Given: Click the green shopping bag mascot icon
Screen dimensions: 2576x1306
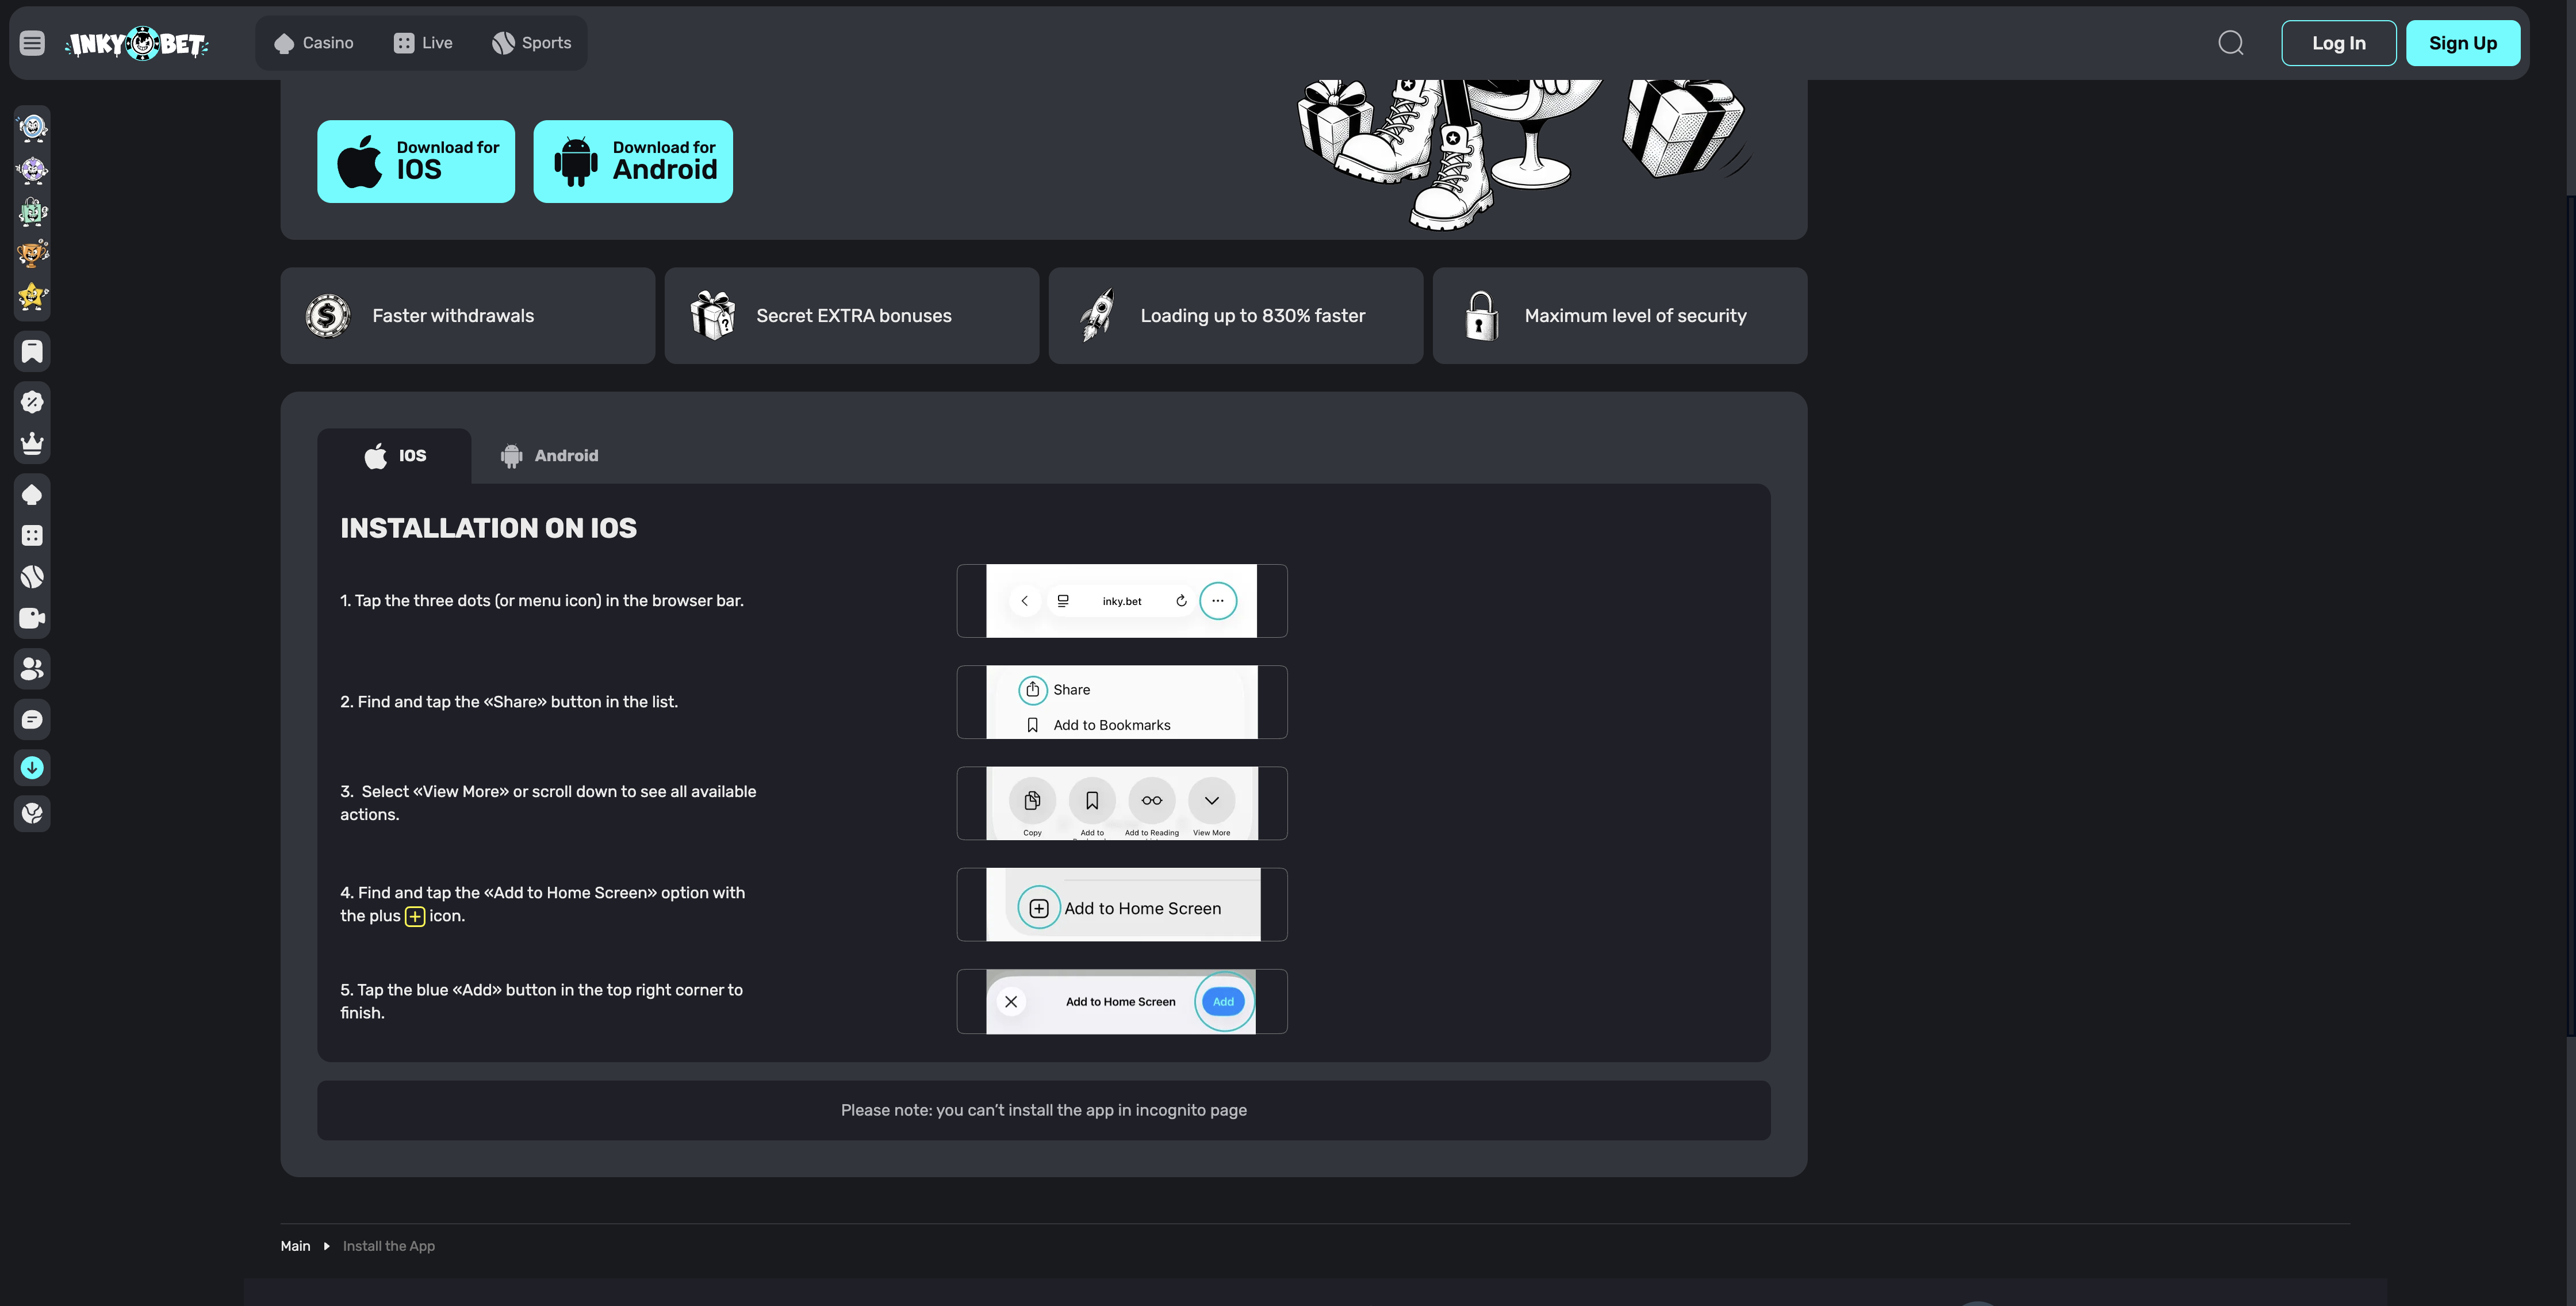Looking at the screenshot, I should point(32,212).
